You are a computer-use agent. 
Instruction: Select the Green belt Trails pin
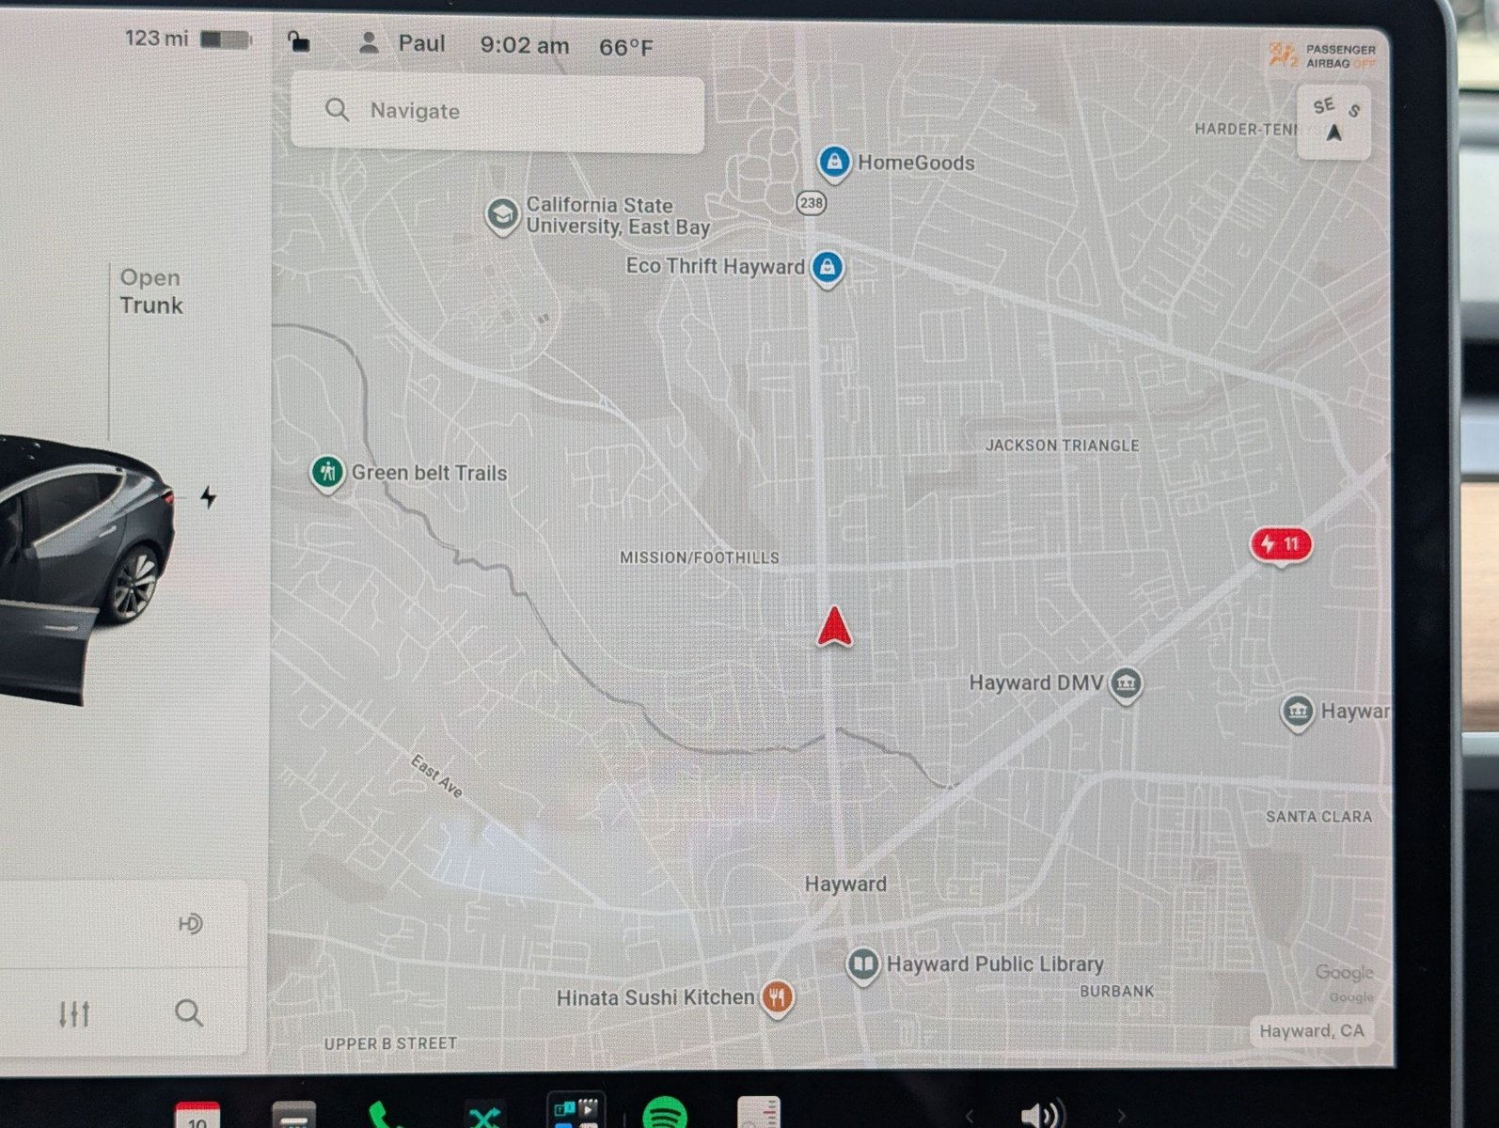(326, 474)
